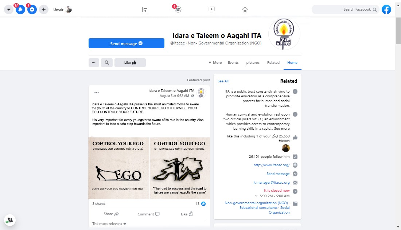Click the plus create icon
The width and height of the screenshot is (401, 230).
[44, 10]
